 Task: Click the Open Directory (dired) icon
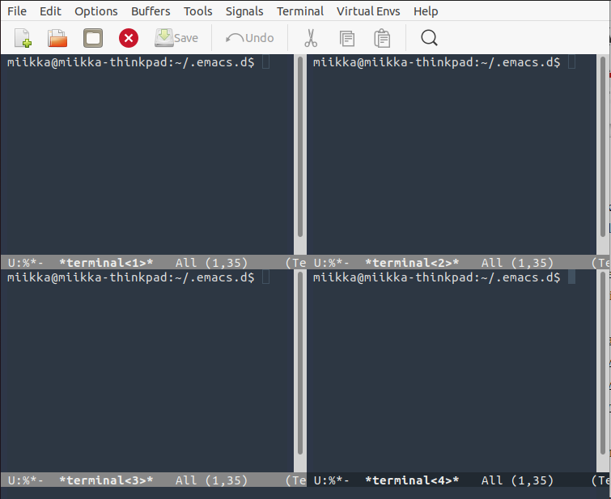tap(93, 38)
